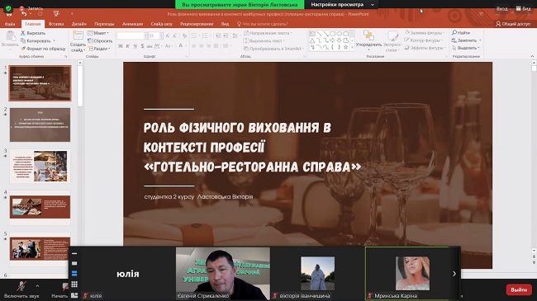
Task: Switch to the Слайд-шоу ribbon tab
Action: (162, 24)
